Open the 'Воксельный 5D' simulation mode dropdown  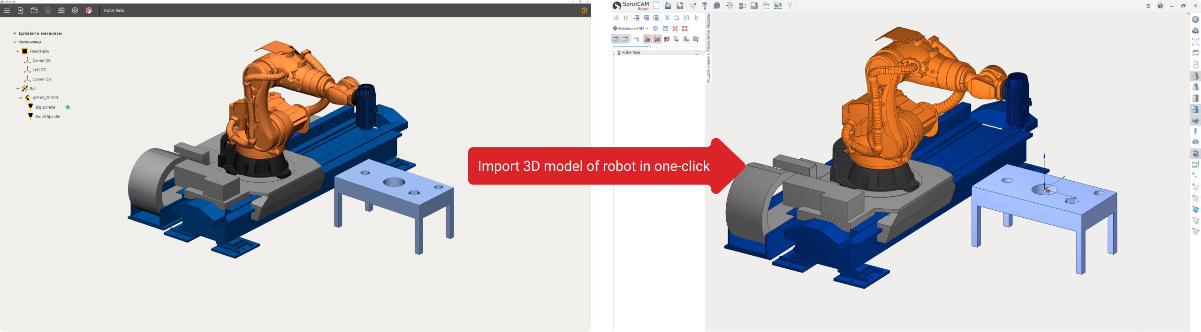click(x=631, y=29)
